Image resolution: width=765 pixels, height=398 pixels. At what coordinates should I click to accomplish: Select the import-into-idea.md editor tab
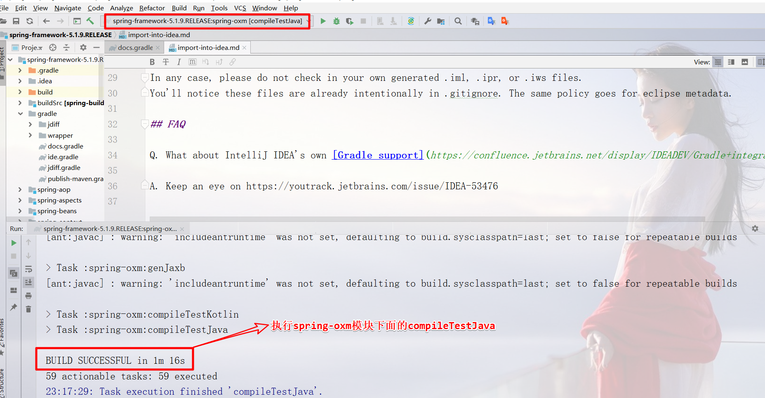(208, 48)
